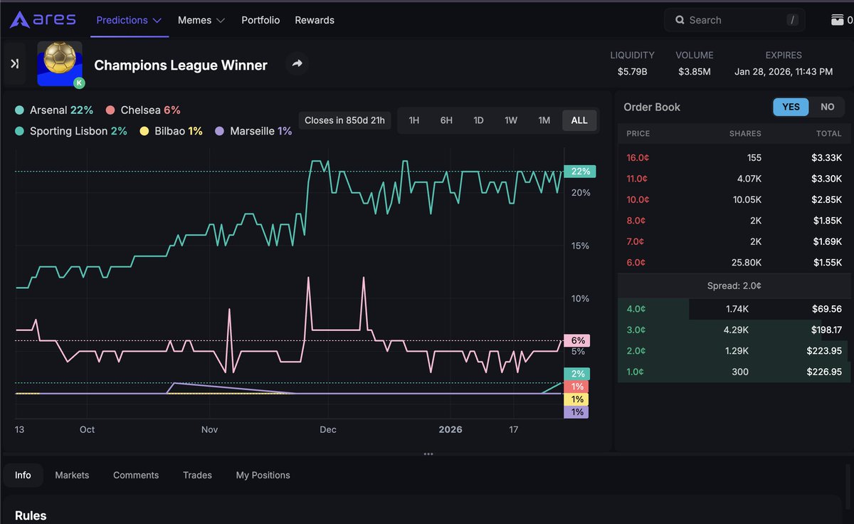Click the Order Book heading
Viewport: 854px width, 524px height.
pos(652,107)
